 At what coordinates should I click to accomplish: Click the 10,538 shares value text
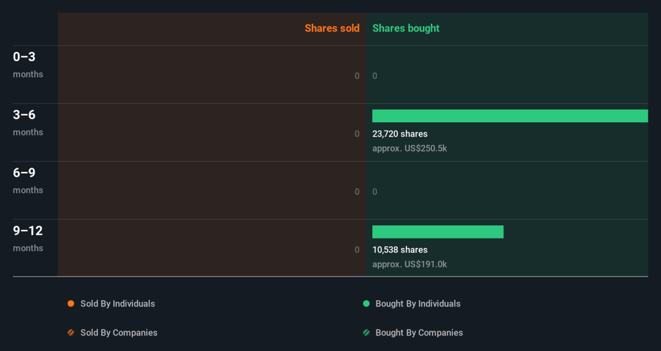pos(400,250)
